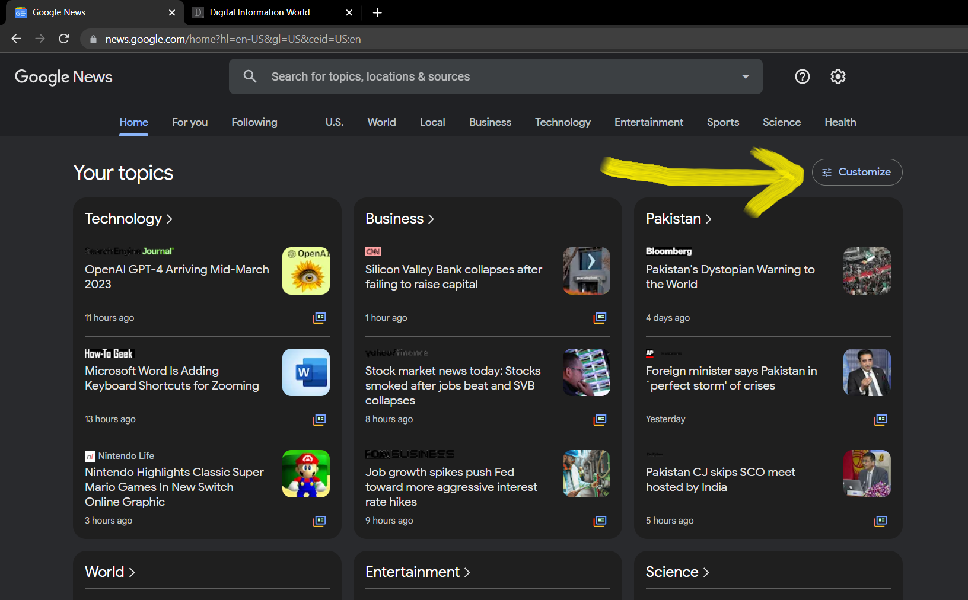This screenshot has width=968, height=600.
Task: Open full coverage for Job growth story
Action: (600, 521)
